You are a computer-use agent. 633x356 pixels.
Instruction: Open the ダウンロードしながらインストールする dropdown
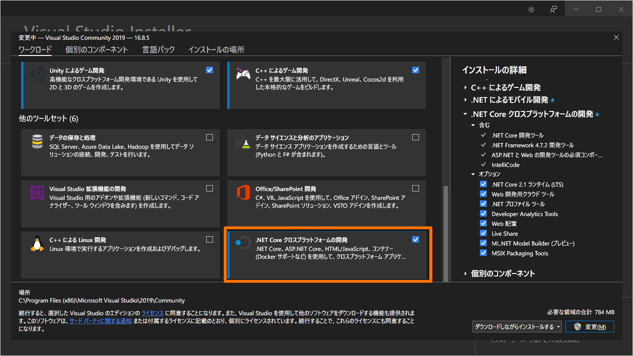click(x=517, y=327)
